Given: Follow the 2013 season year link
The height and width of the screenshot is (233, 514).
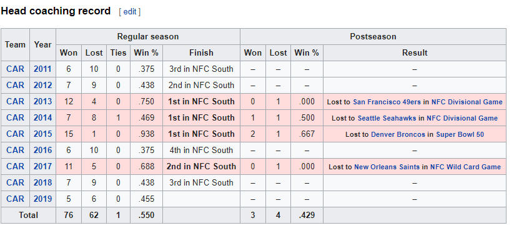Looking at the screenshot, I should [42, 102].
